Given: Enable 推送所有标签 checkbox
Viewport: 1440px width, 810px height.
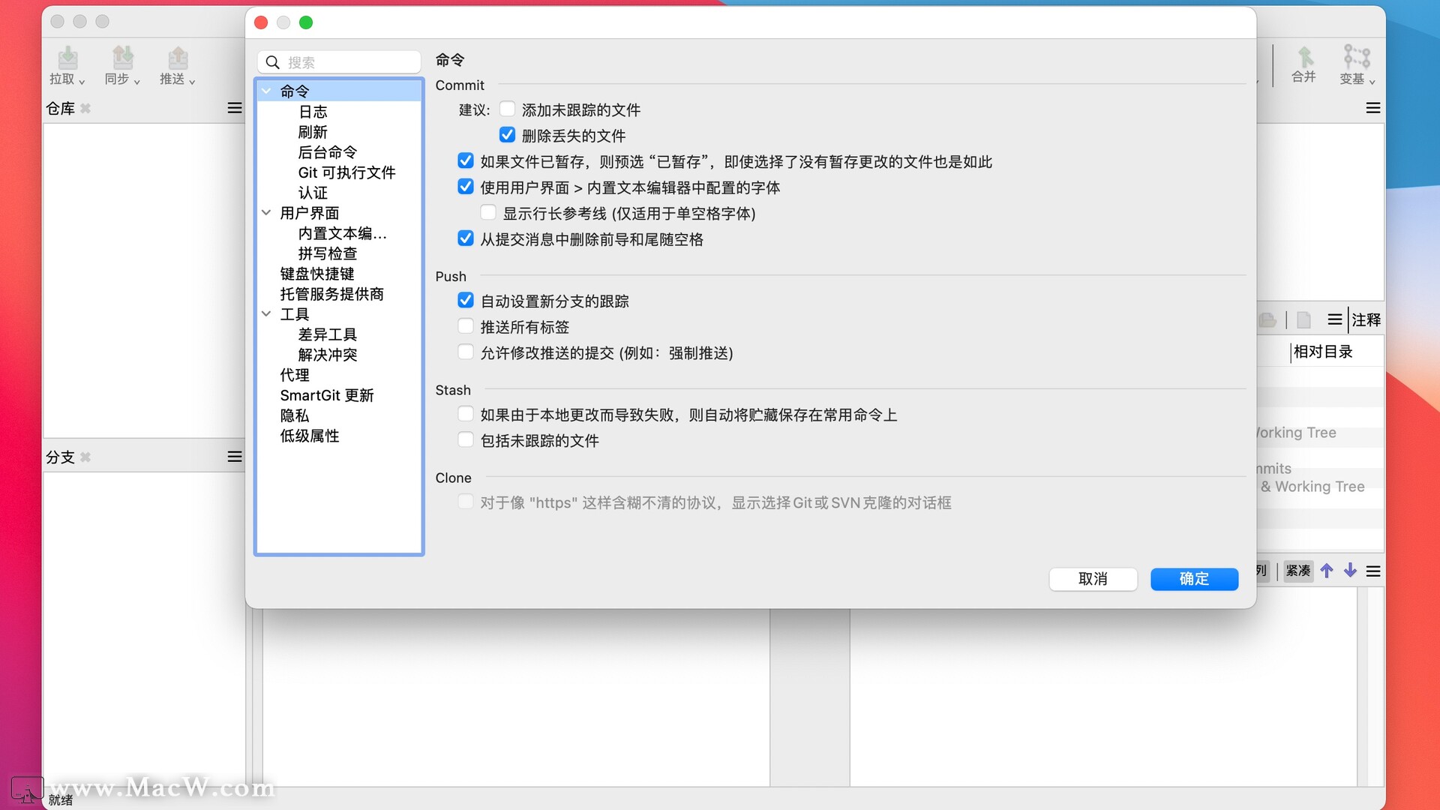Looking at the screenshot, I should coord(466,326).
